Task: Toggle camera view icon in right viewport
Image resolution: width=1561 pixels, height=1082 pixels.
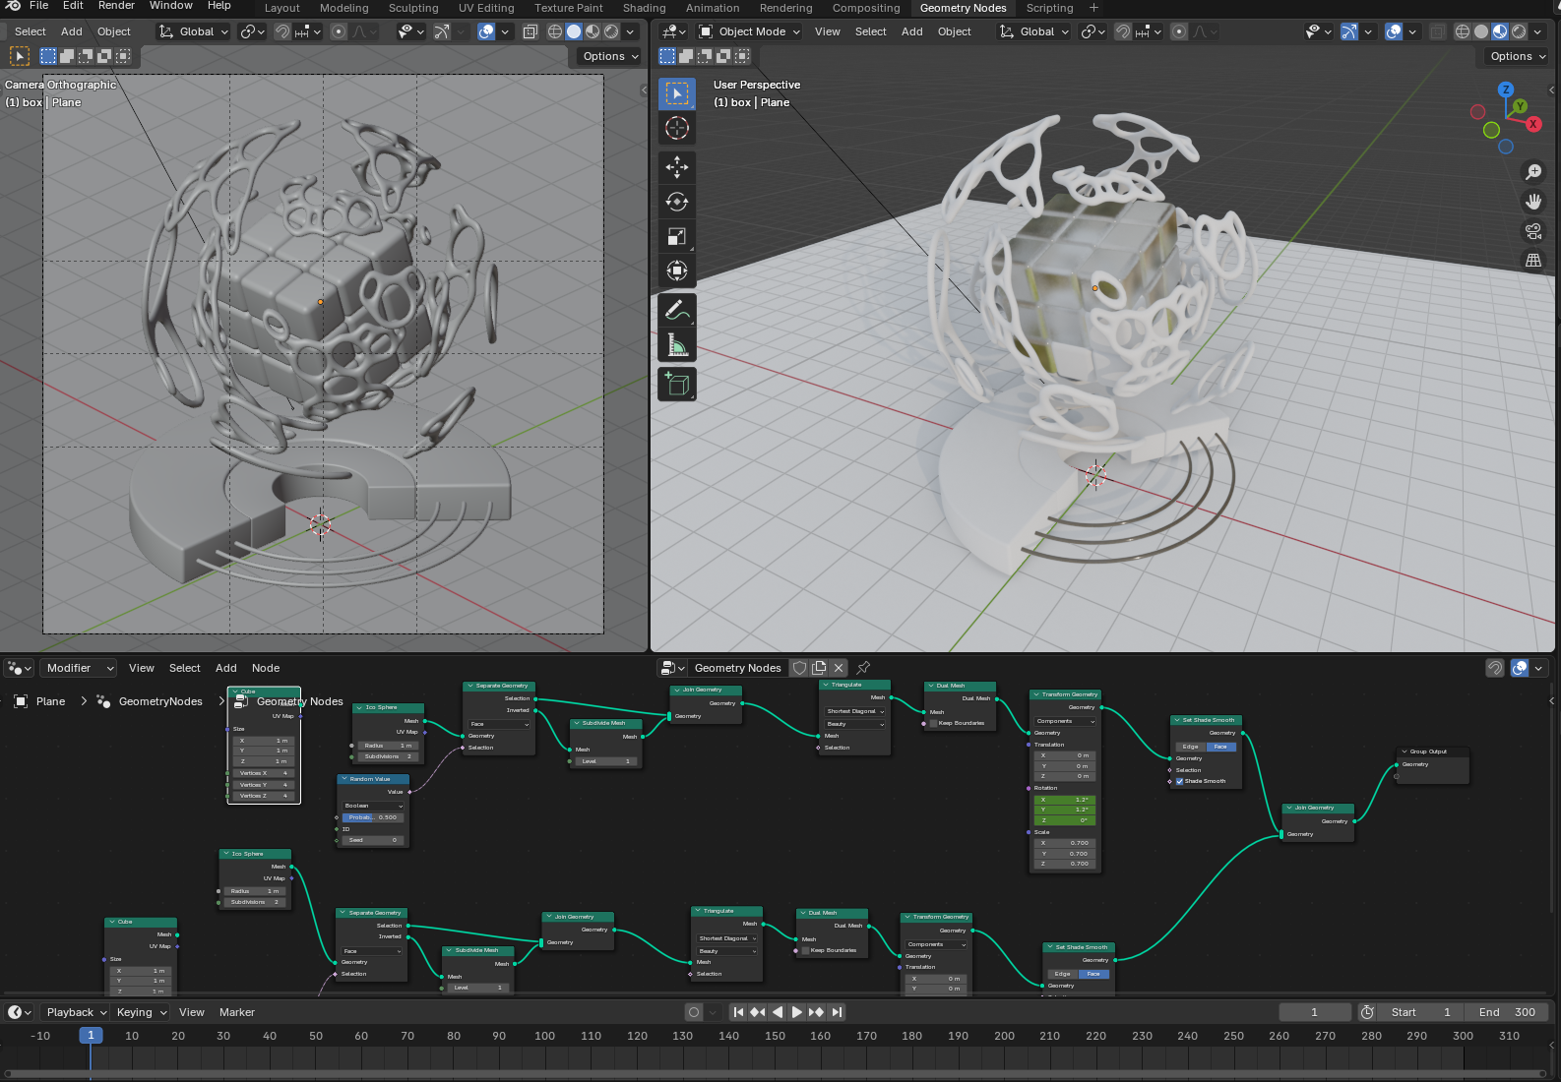Action: tap(1533, 231)
